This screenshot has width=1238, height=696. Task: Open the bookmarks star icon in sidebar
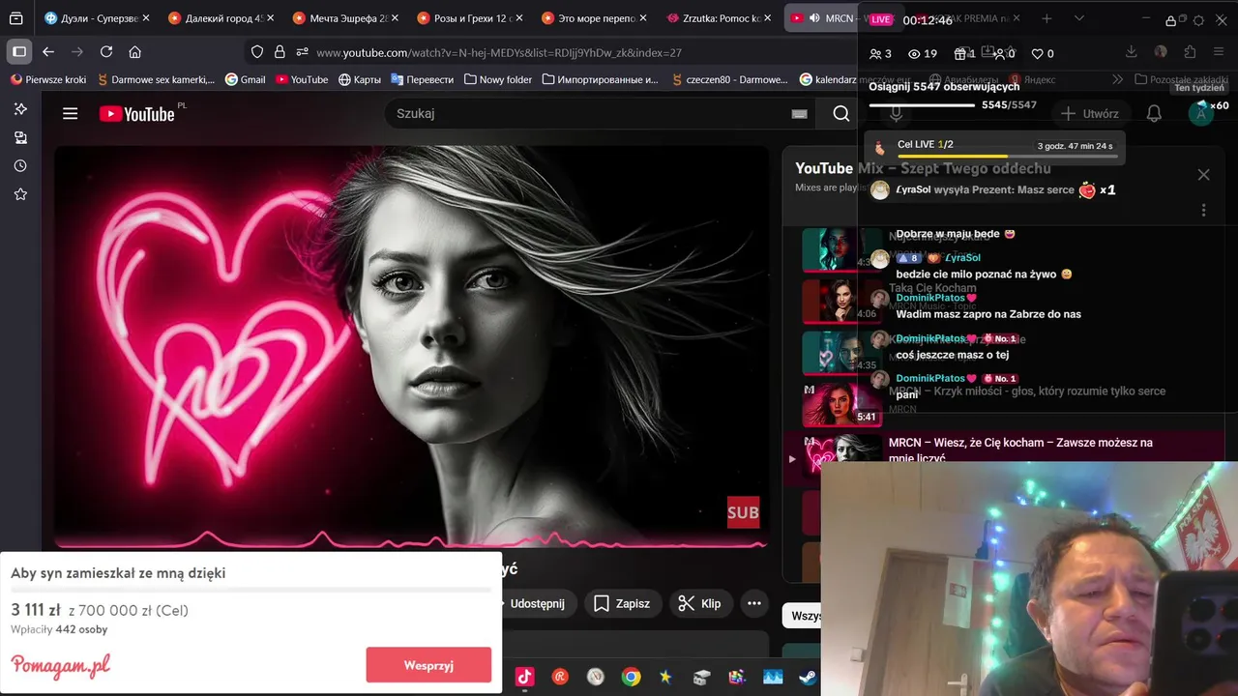pos(20,194)
